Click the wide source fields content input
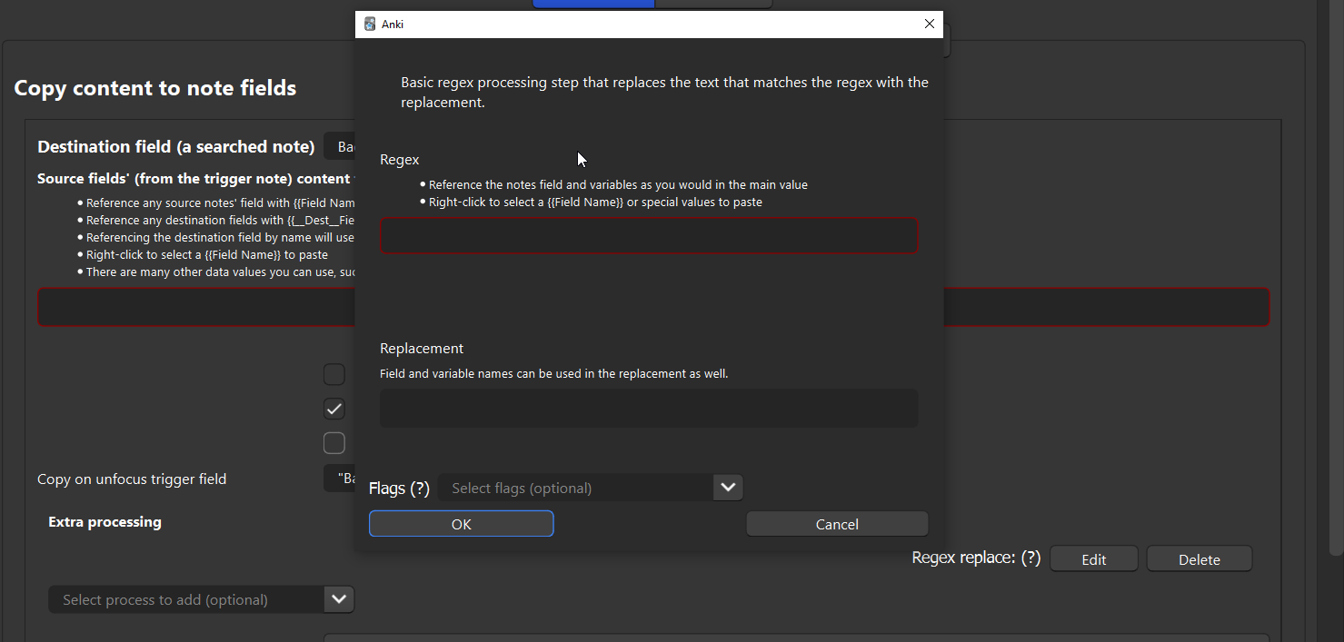The height and width of the screenshot is (642, 1344). coord(1090,307)
